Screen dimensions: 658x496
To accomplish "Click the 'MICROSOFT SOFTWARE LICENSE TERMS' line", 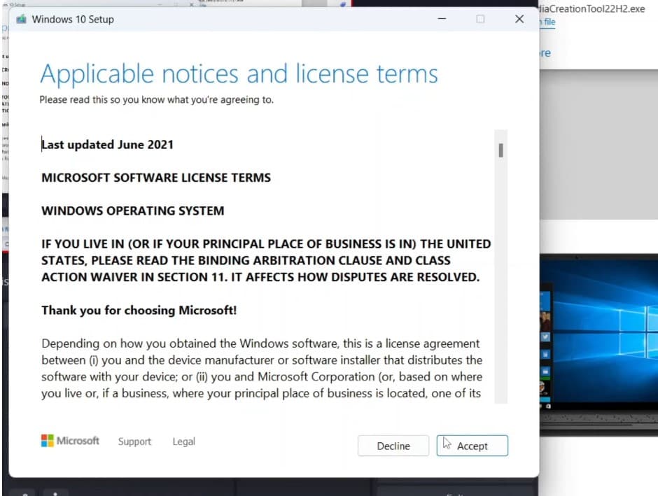I will coord(155,178).
